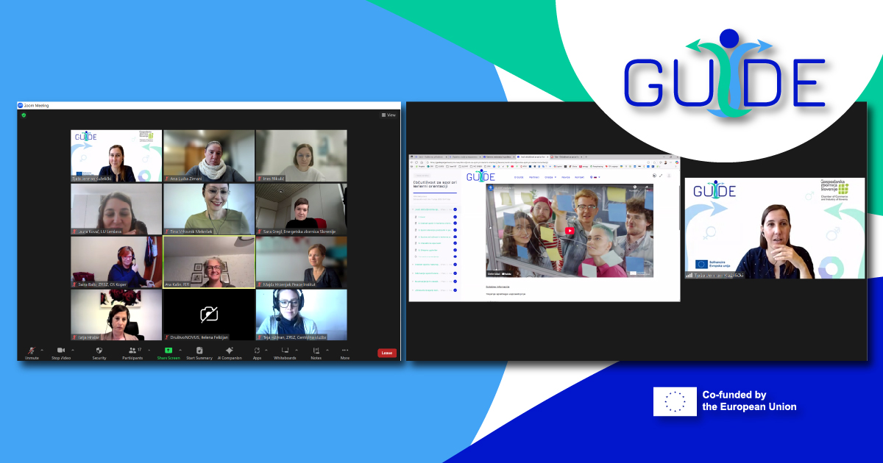Play the YouTube video in shared screen
This screenshot has height=463, width=883.
coord(569,231)
